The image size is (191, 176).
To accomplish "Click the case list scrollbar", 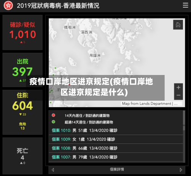I will click(184, 137).
